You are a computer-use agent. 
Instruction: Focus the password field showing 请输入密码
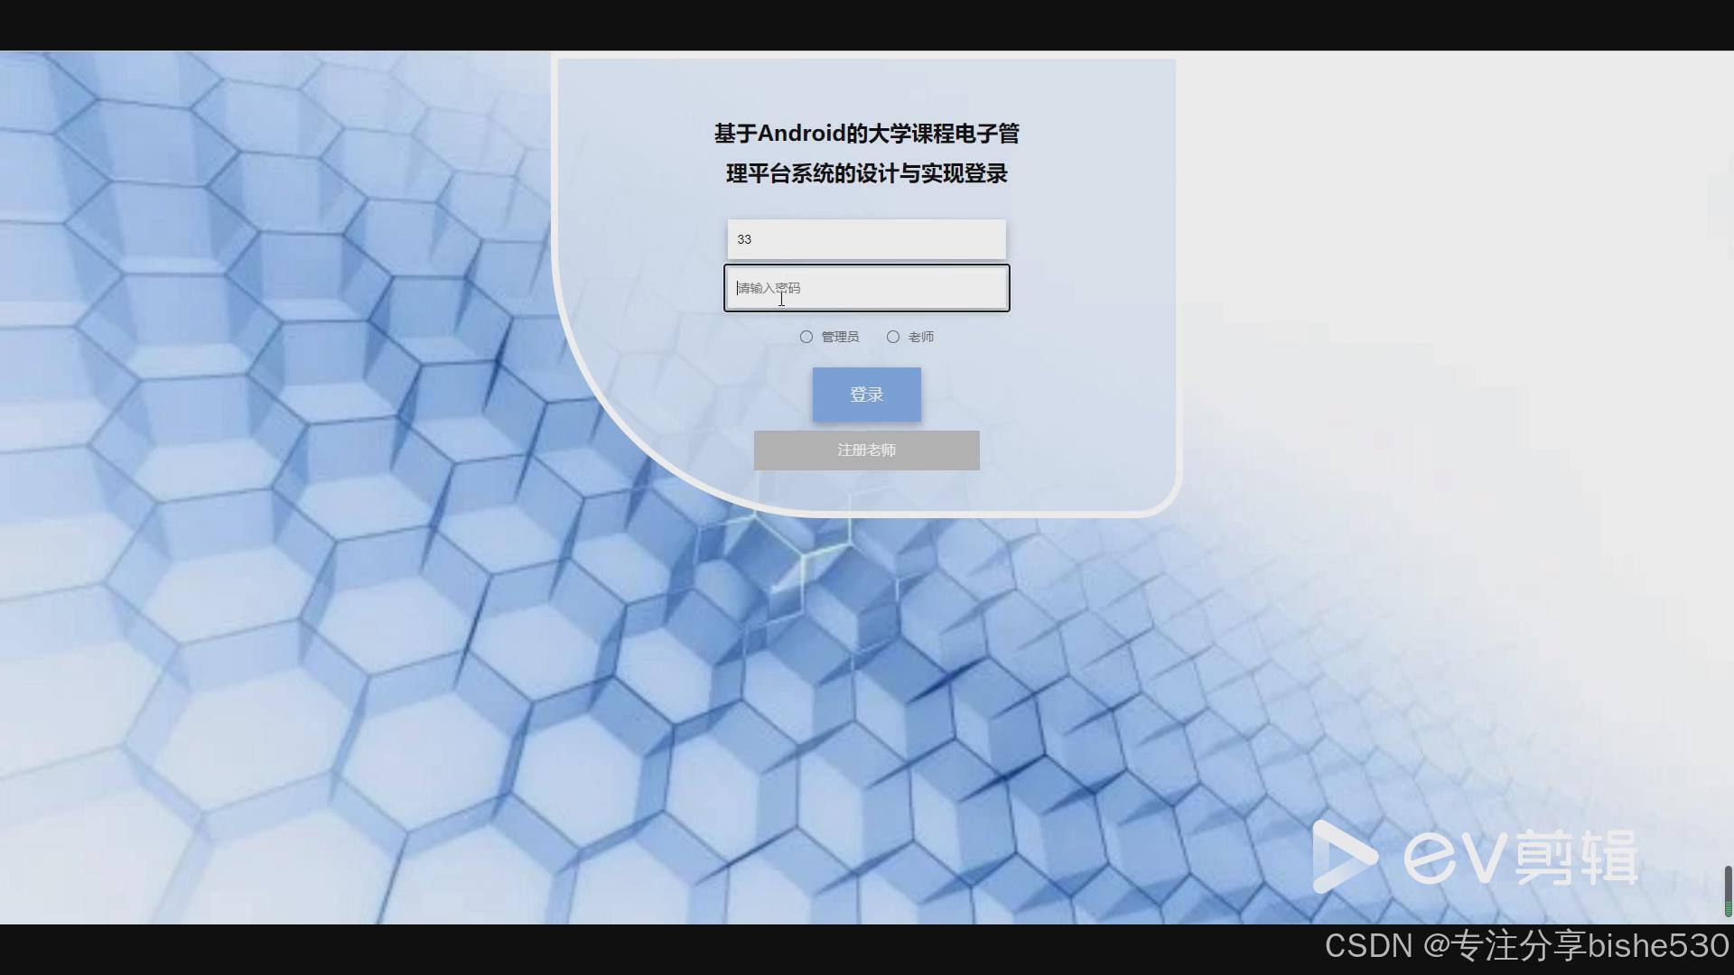(x=866, y=287)
